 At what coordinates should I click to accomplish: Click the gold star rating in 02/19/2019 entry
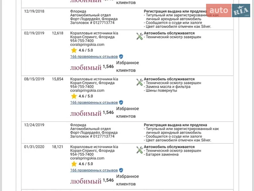click(x=74, y=50)
